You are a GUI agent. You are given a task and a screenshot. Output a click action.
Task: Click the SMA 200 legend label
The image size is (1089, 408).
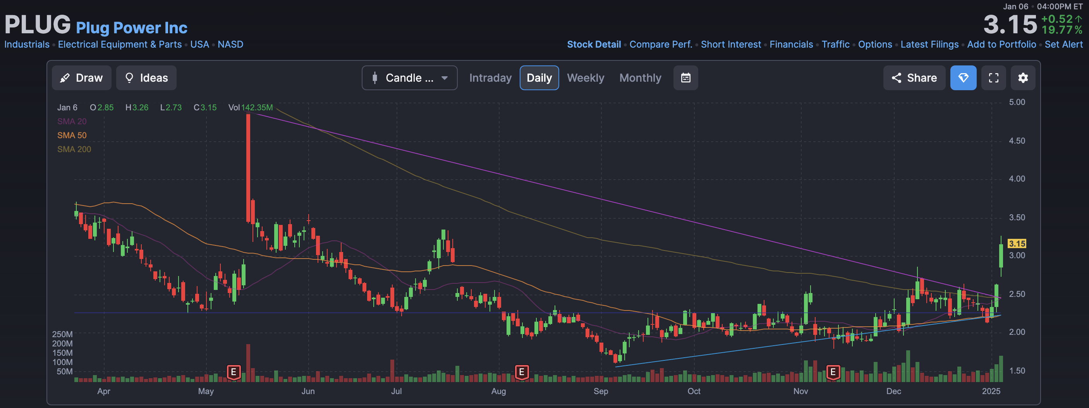click(74, 149)
